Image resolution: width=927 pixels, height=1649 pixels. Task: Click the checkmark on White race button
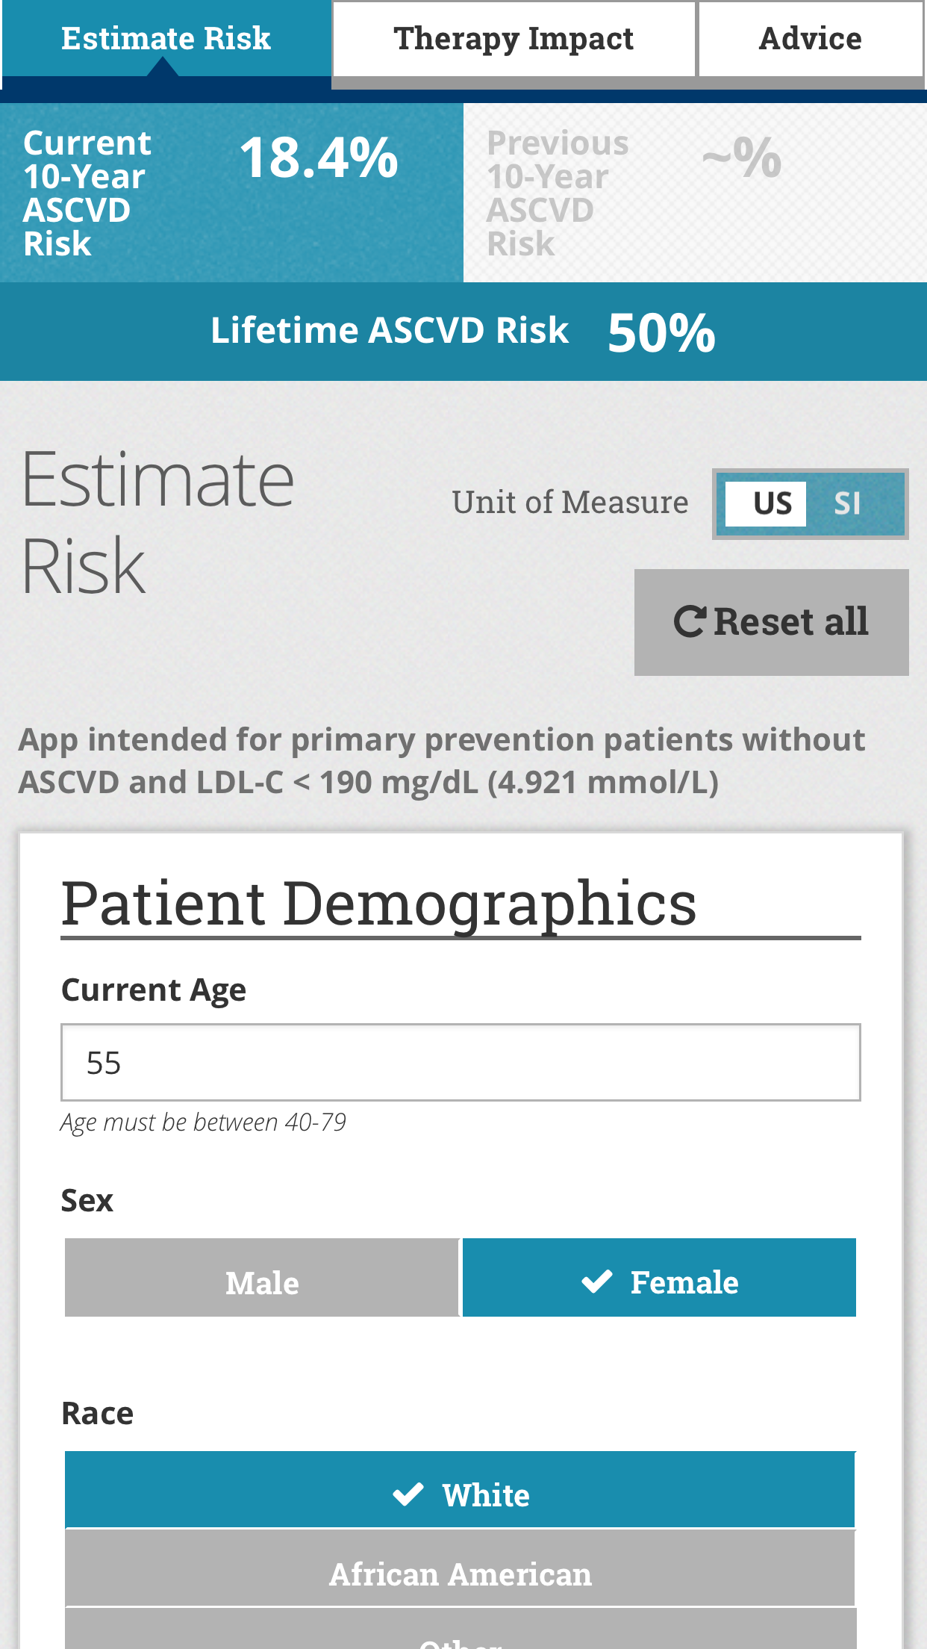408,1494
